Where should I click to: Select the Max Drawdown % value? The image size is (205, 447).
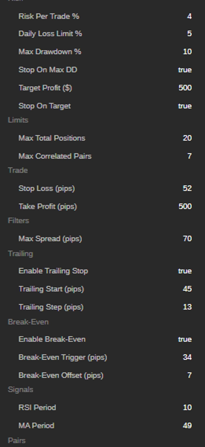187,52
